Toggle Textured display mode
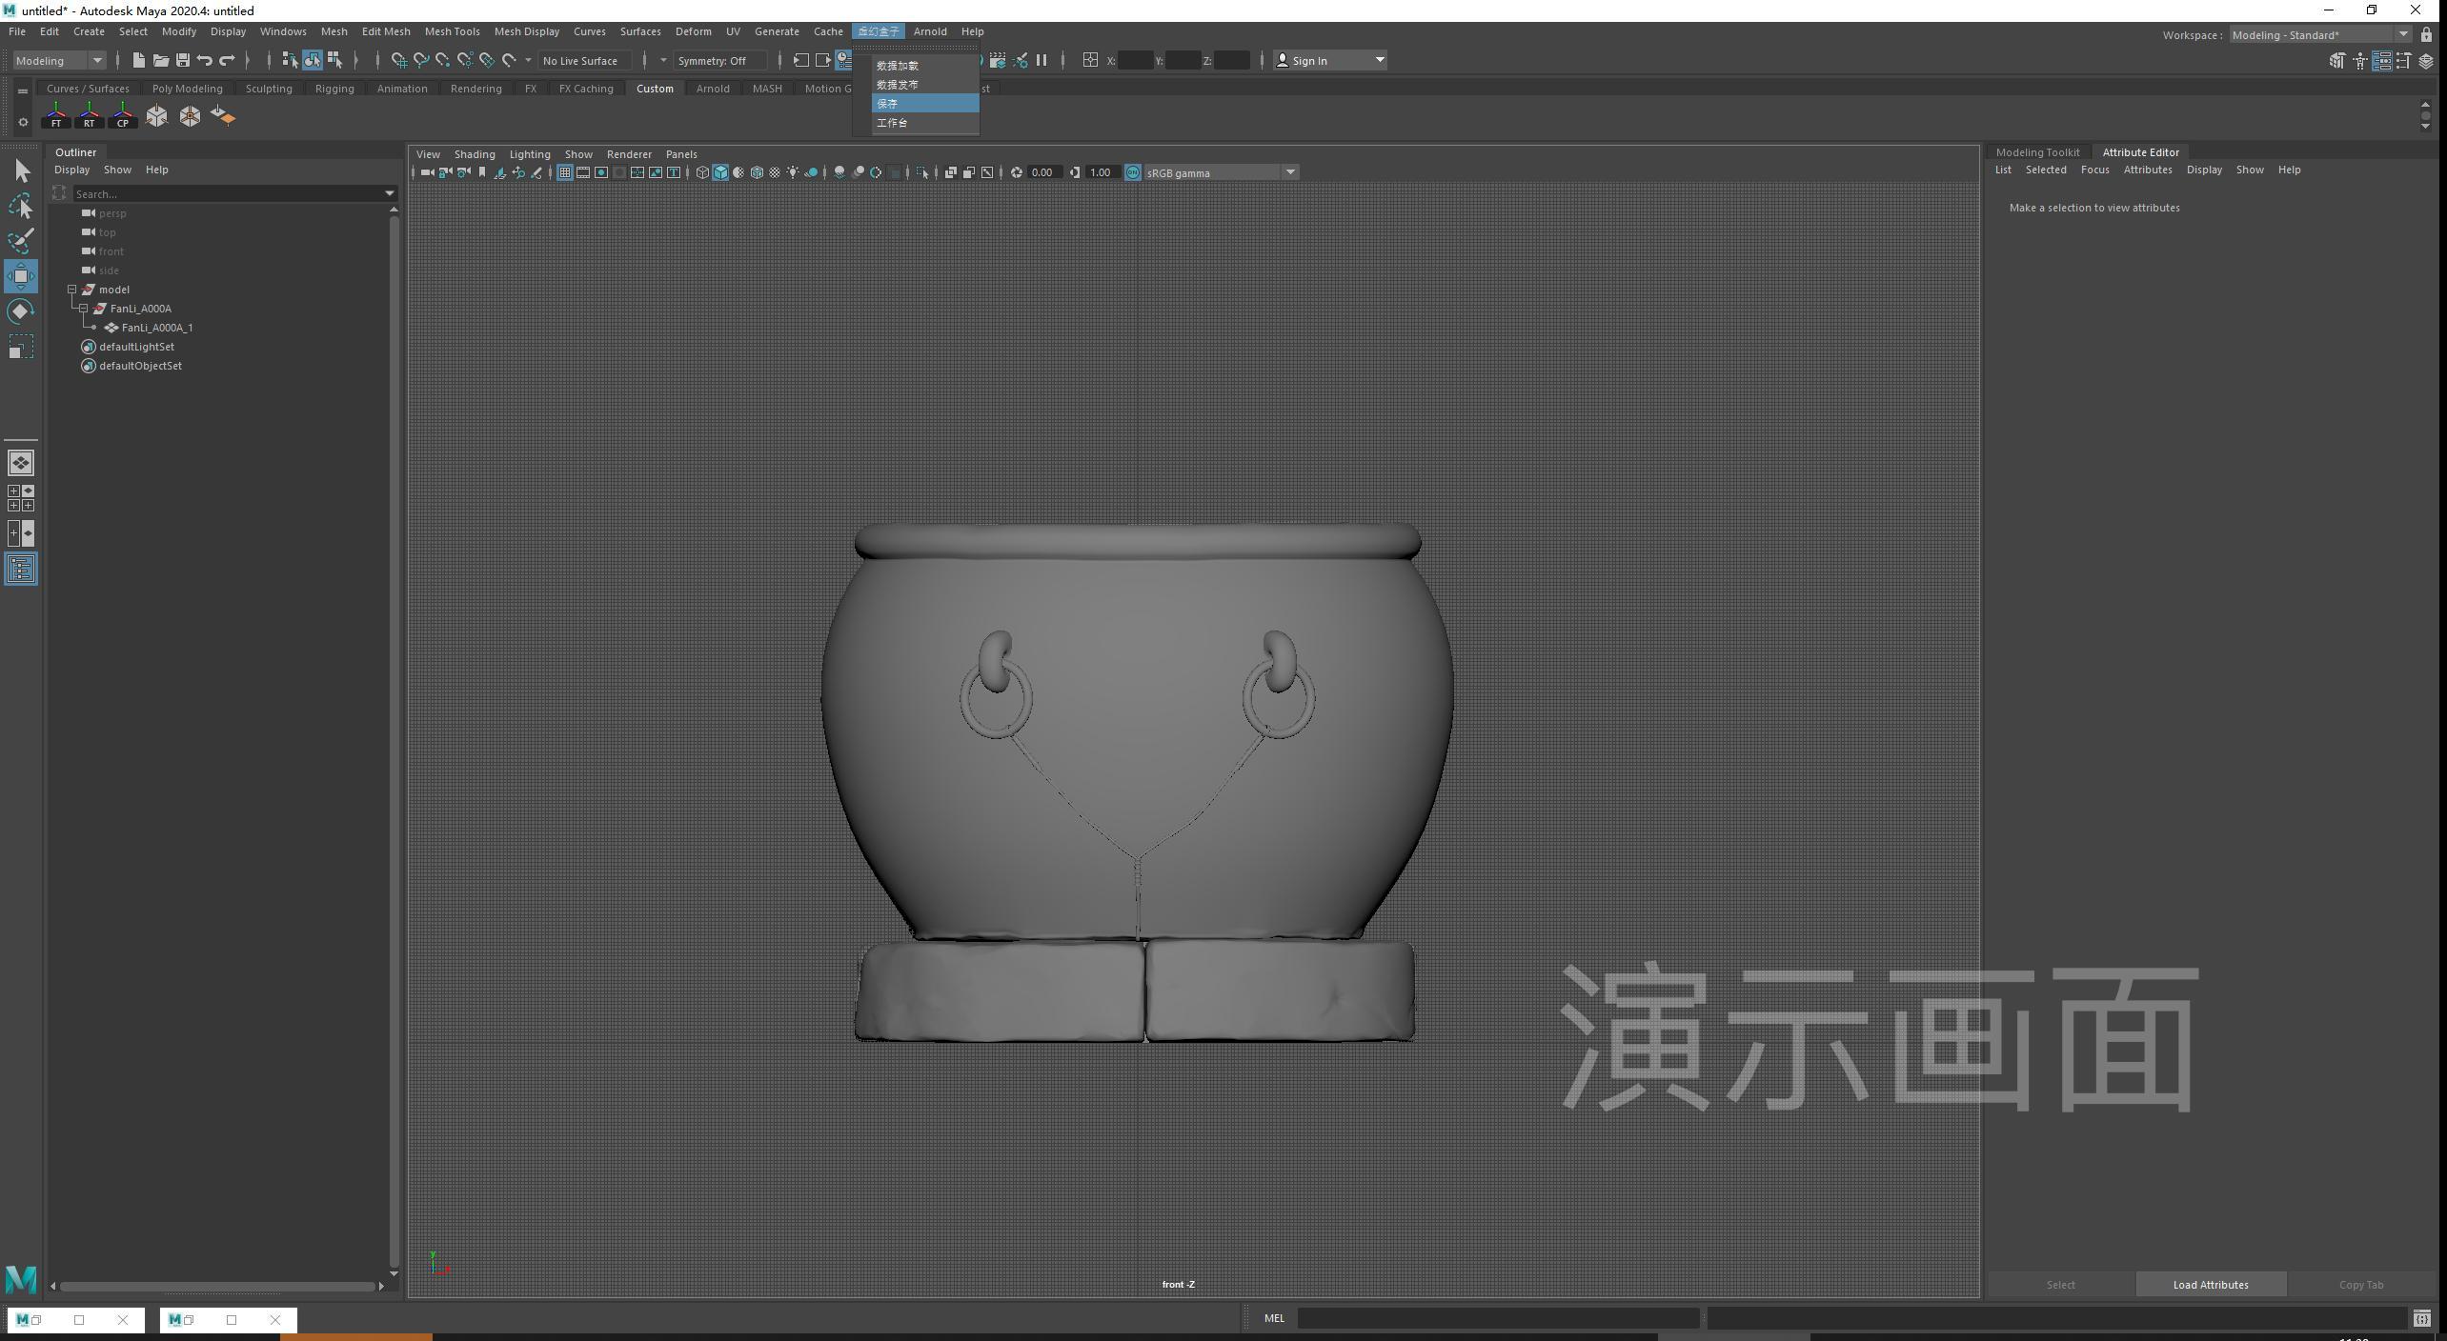This screenshot has height=1341, width=2447. pyautogui.click(x=775, y=172)
